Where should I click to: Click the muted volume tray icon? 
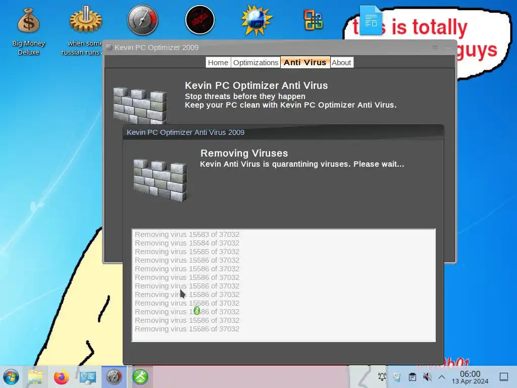(427, 377)
